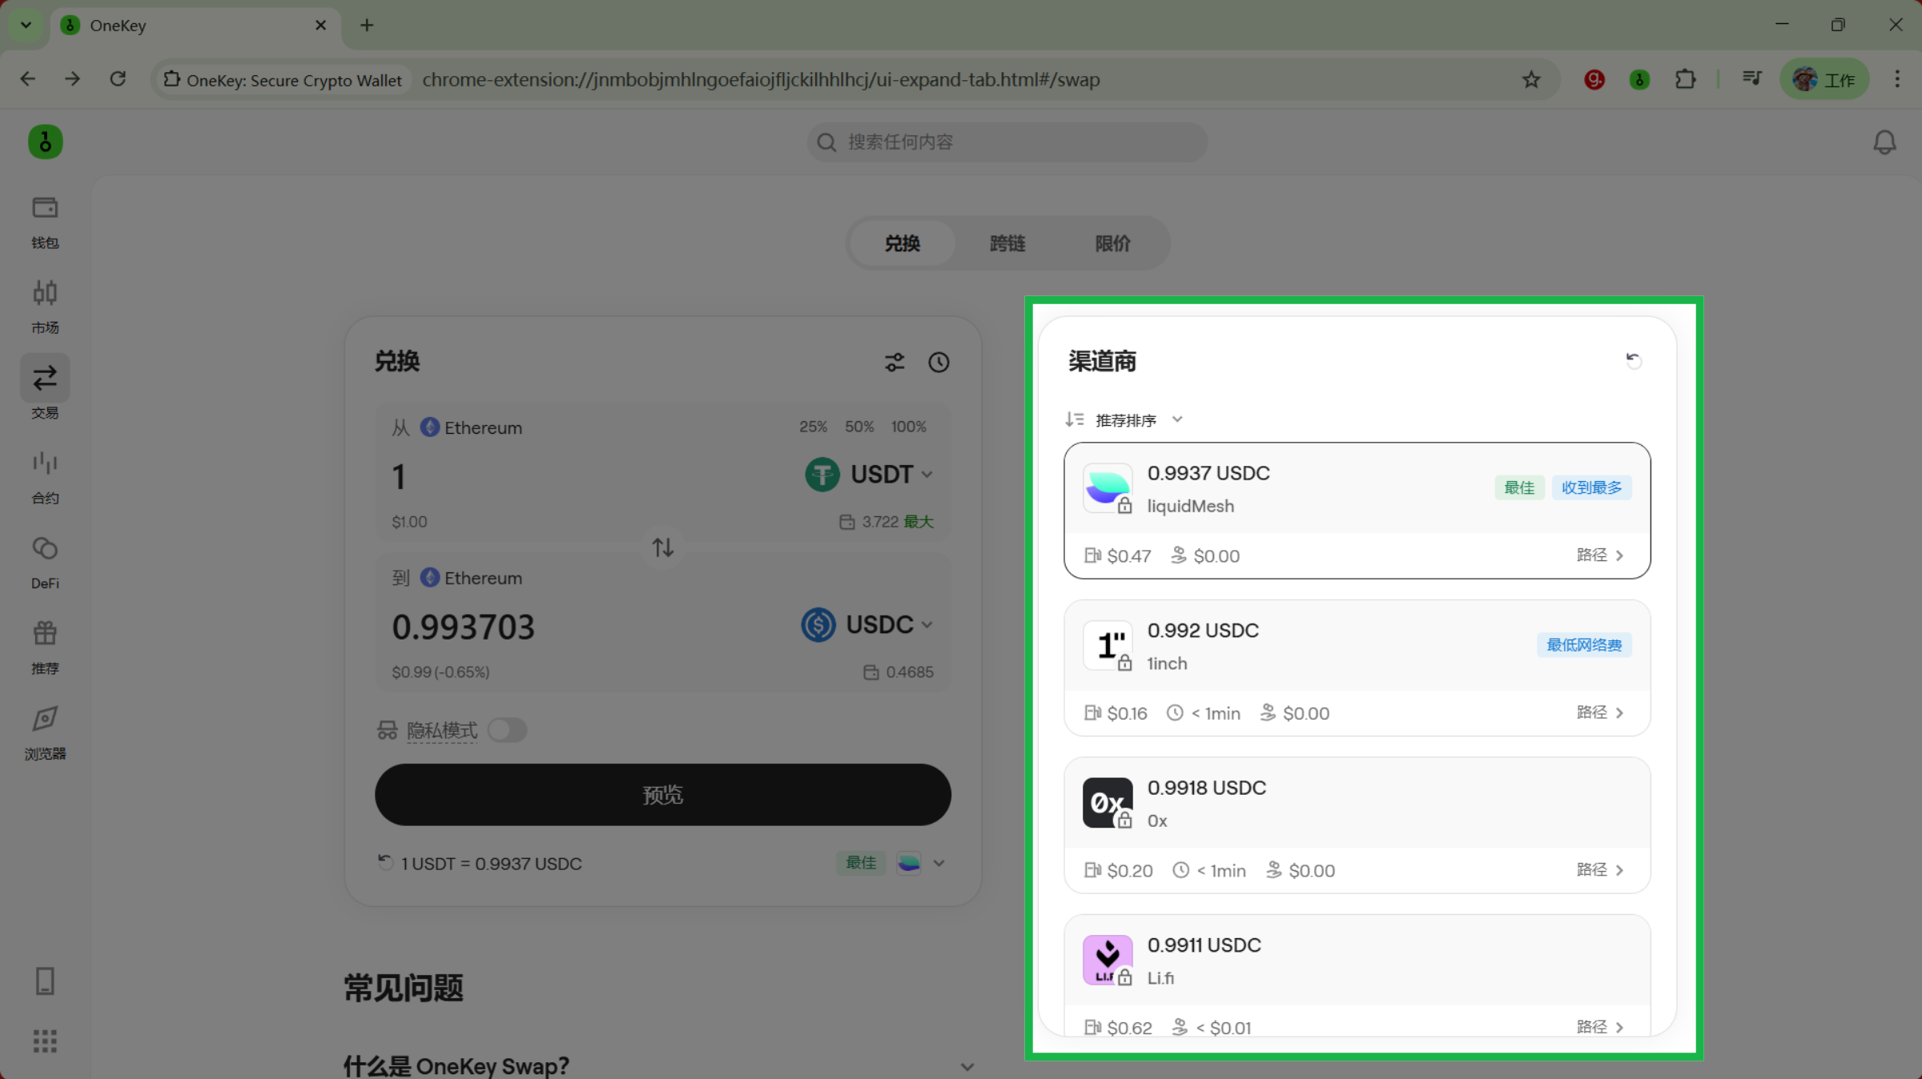
Task: Select the 0.9937 USDC liquidMesh quote card
Action: tap(1357, 510)
